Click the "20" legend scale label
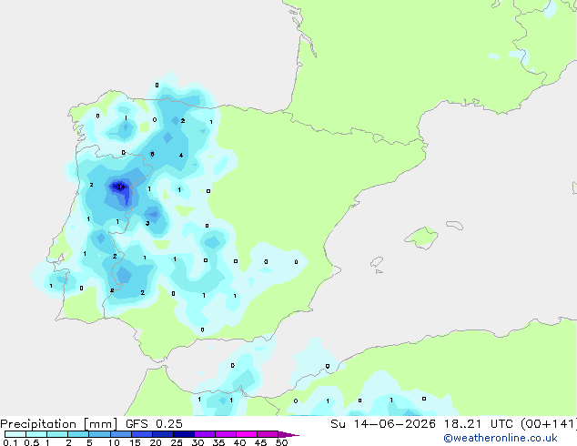This screenshot has width=577, height=446. pos(156,442)
